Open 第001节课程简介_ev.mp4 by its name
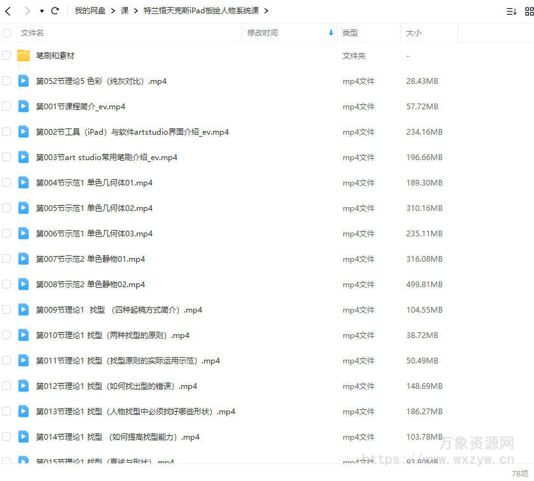Screen dimensions: 534x481 pos(81,106)
